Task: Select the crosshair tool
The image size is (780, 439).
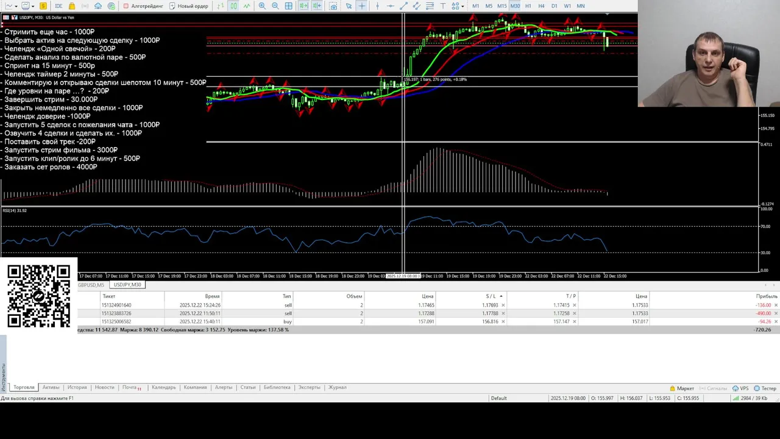Action: point(362,6)
